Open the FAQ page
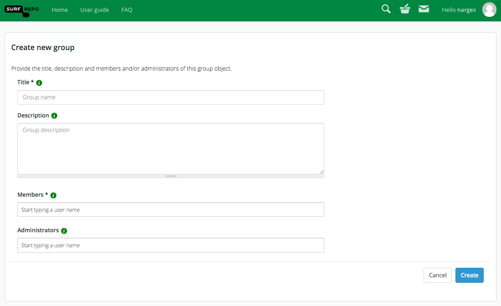The height and width of the screenshot is (306, 501). [x=127, y=10]
